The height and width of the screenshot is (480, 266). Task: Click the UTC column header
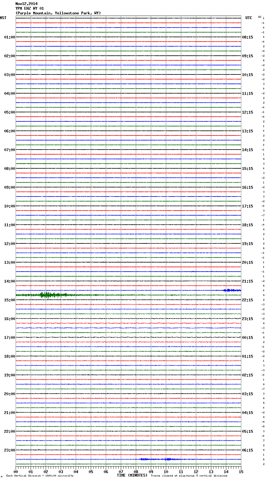pyautogui.click(x=249, y=18)
